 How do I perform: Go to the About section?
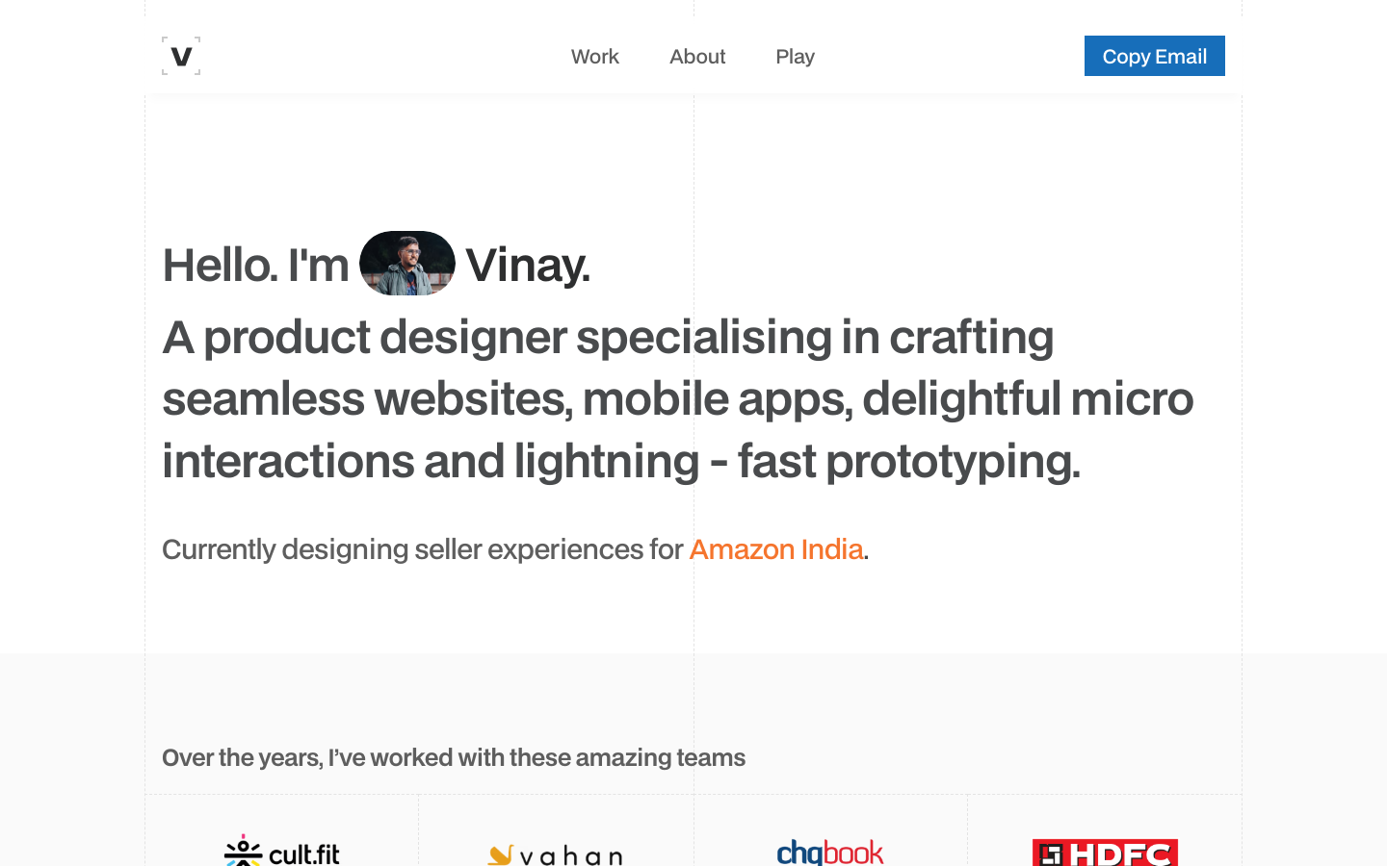coord(697,57)
